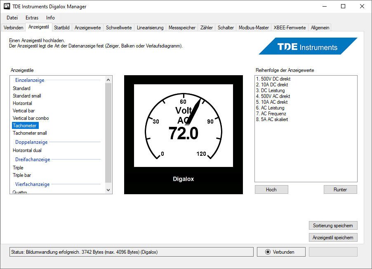Click the style list scrollbar thumb
Viewport: 372px width, 269px height.
coord(108,133)
